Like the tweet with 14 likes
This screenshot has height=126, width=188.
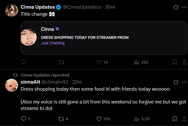(x=102, y=62)
